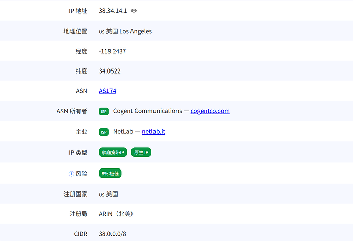Click Cogent Communications owner name
The width and height of the screenshot is (353, 241).
coord(147,111)
